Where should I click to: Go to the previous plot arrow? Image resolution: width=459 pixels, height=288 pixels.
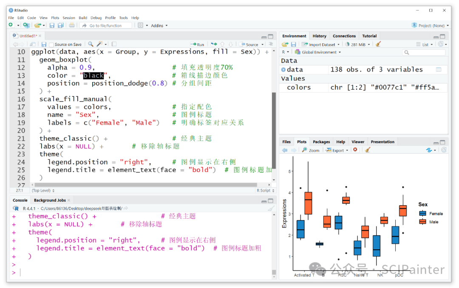285,150
